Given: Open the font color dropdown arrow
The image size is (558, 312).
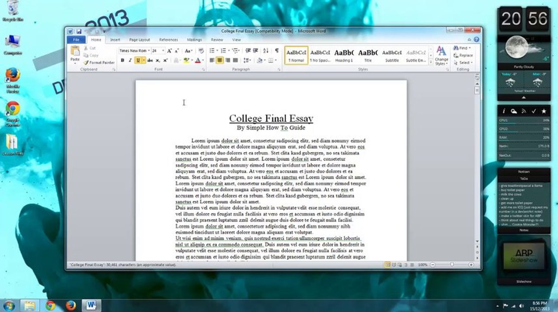Looking at the screenshot, I should (x=203, y=61).
